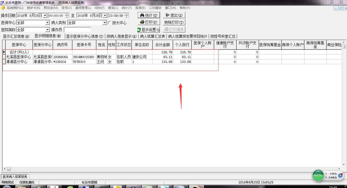Switch to 按挂号科室汇总 tab

pyautogui.click(x=223, y=36)
